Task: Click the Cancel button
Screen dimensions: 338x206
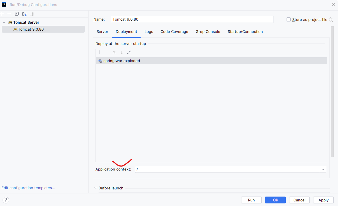Action: coord(299,200)
